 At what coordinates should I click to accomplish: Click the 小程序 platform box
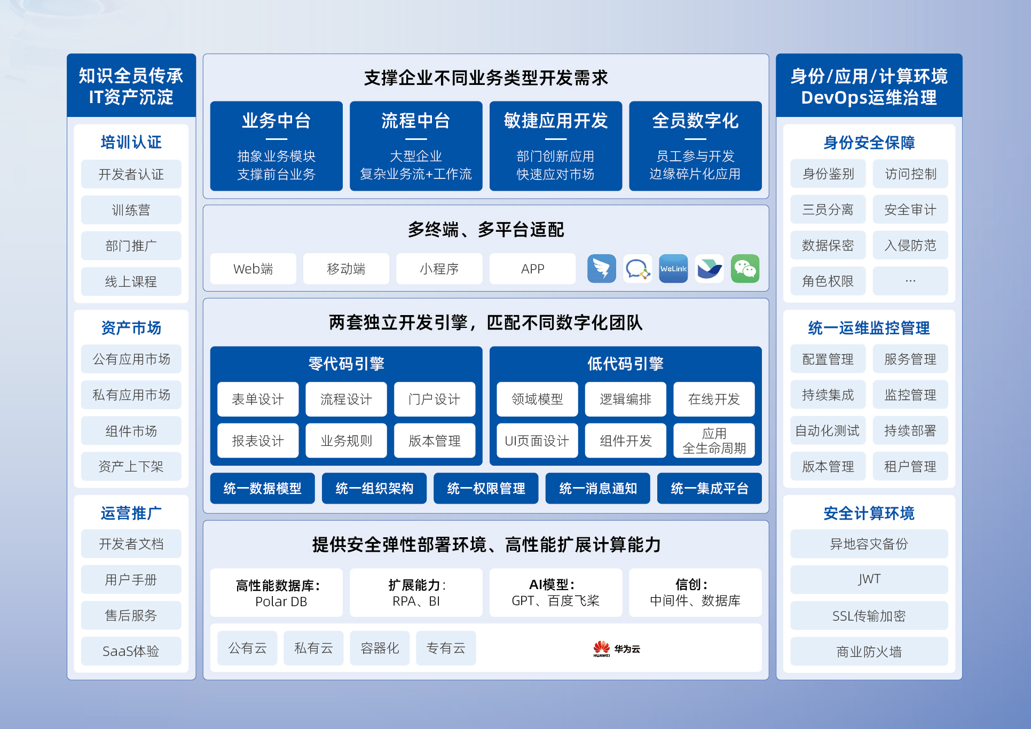(439, 269)
